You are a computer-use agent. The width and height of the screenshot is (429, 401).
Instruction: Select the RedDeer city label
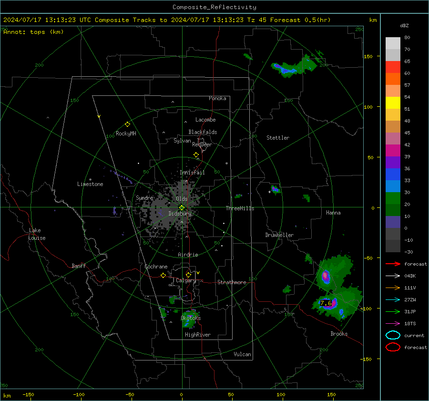[202, 144]
